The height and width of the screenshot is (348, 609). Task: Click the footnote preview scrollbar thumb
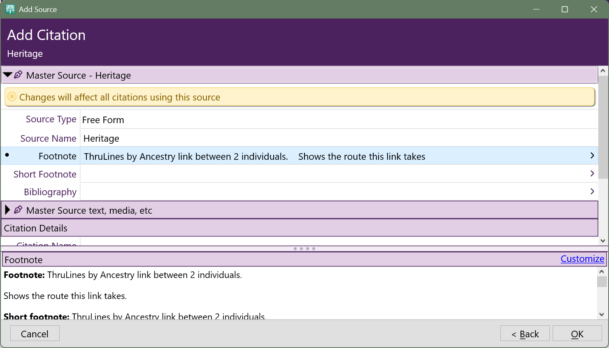(x=602, y=282)
